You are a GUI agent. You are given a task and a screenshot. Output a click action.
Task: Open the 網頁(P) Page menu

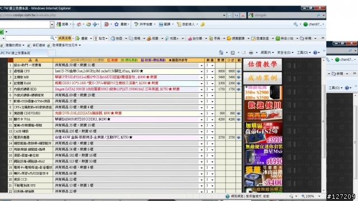[267, 52]
